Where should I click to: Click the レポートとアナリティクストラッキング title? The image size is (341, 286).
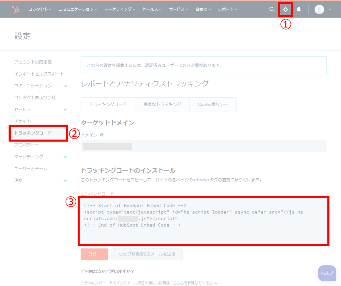tap(145, 84)
